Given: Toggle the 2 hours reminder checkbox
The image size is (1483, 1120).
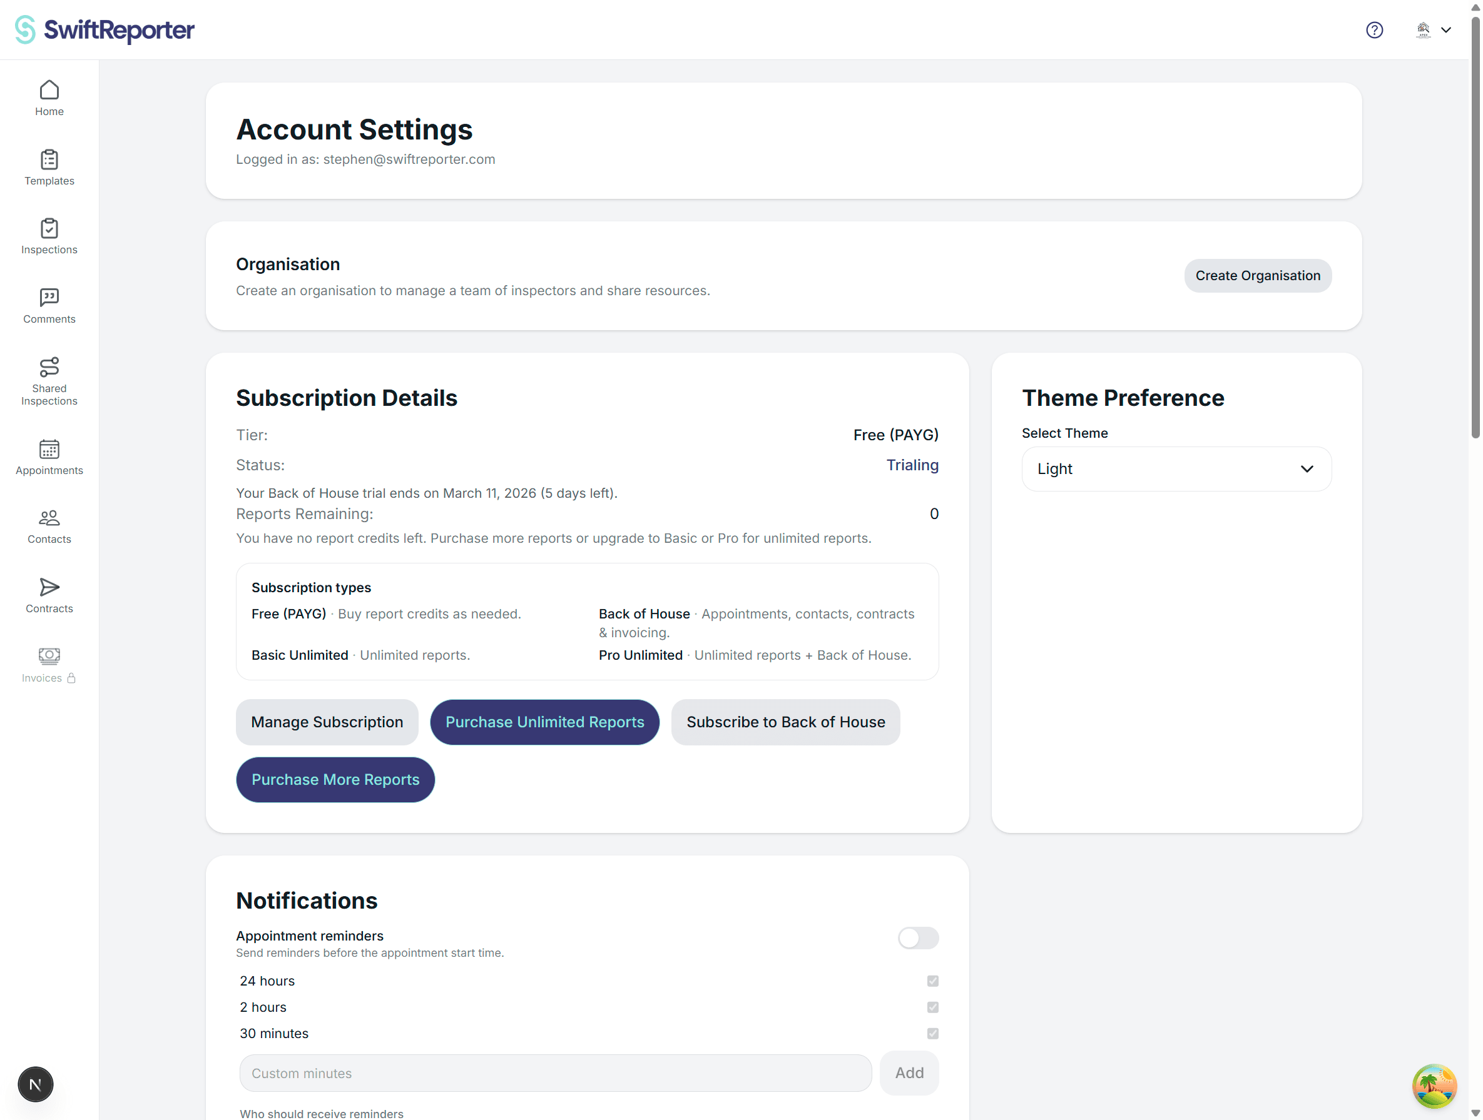Looking at the screenshot, I should (x=932, y=1007).
